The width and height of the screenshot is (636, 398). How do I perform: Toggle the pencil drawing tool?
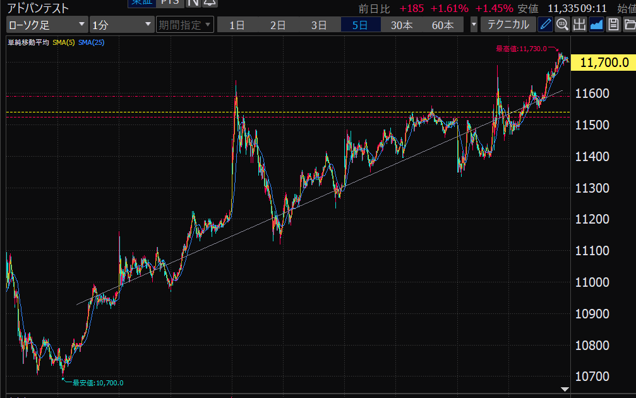pyautogui.click(x=545, y=25)
